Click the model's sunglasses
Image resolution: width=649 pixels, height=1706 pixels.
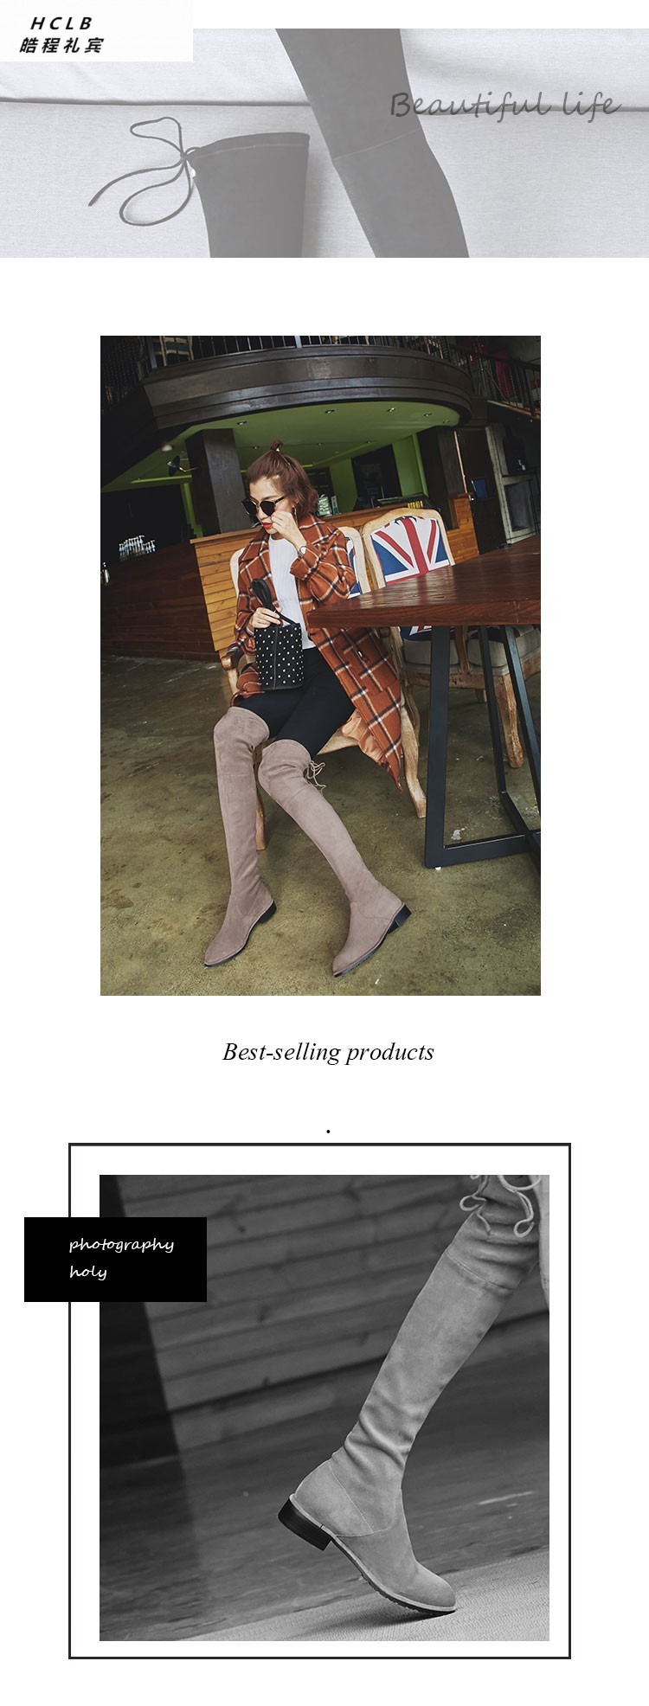[262, 504]
